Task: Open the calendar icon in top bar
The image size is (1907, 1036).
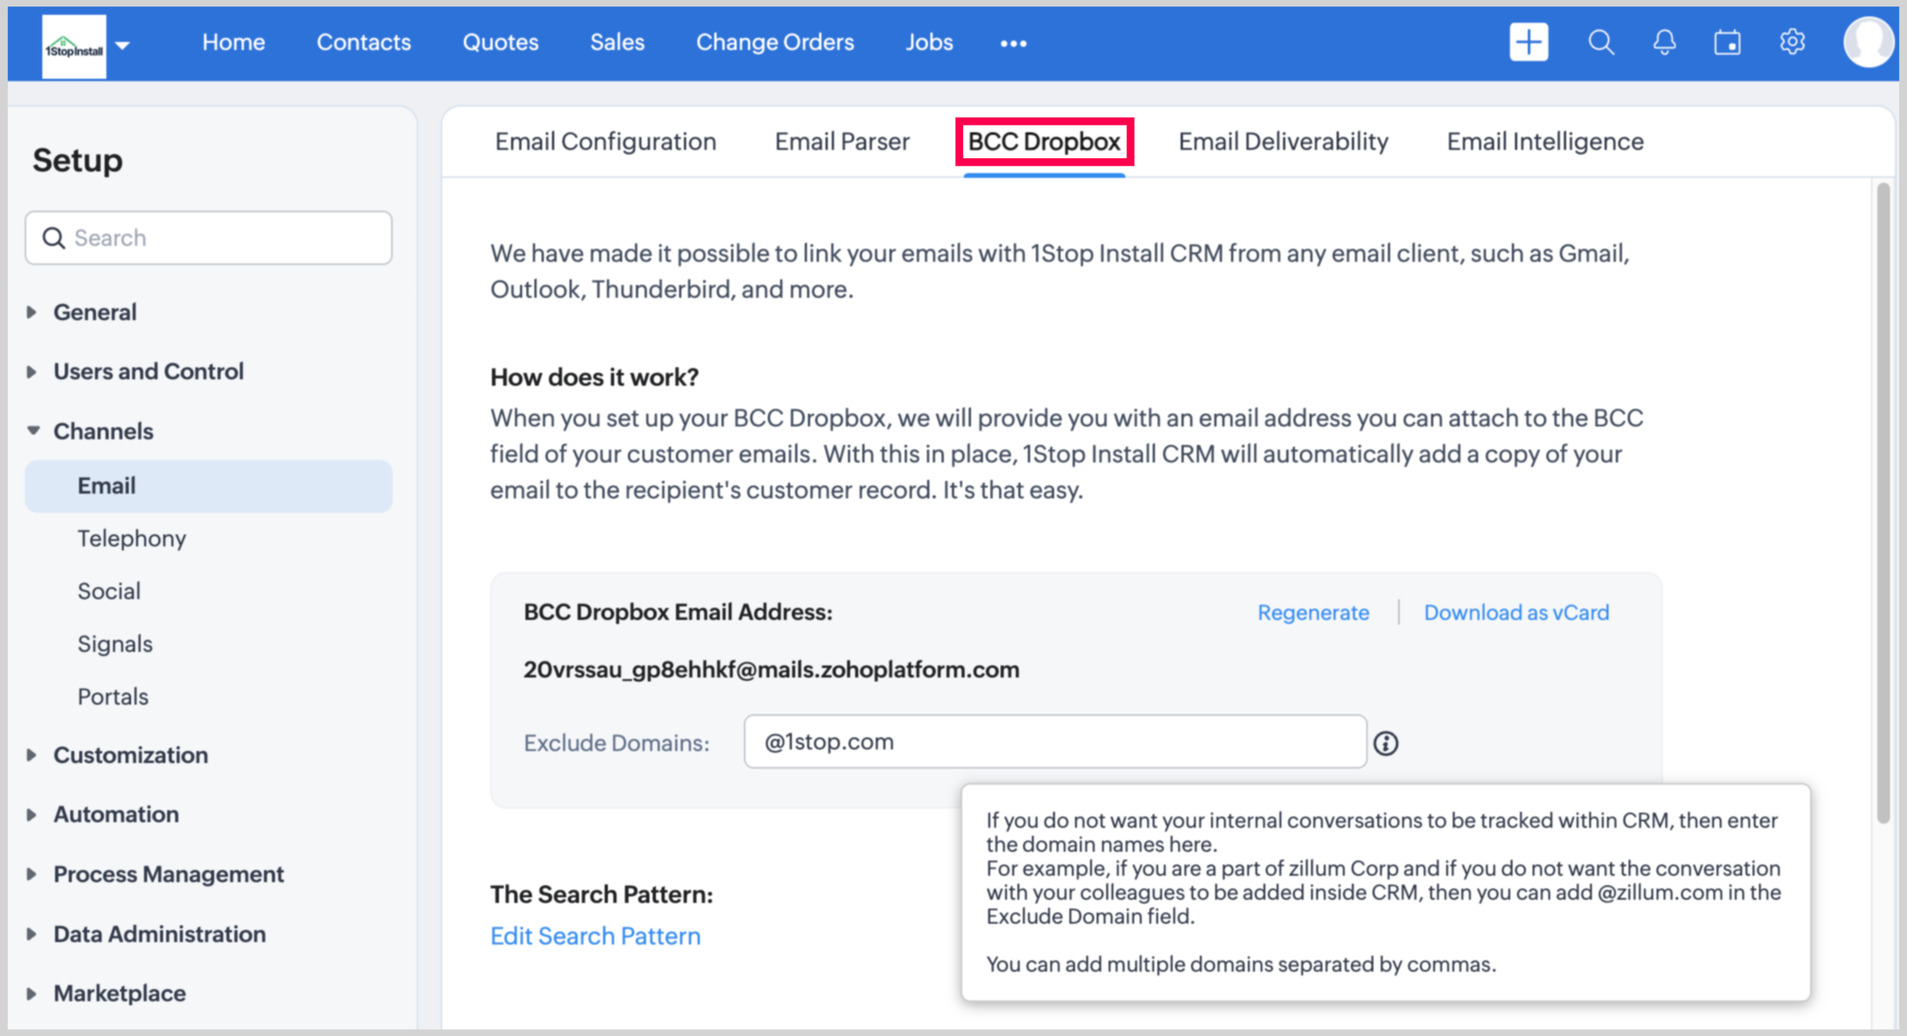Action: point(1728,42)
